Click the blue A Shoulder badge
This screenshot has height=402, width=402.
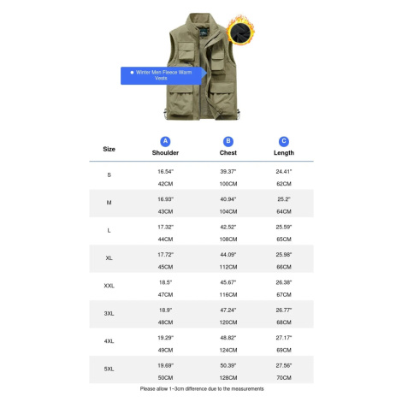[165, 141]
